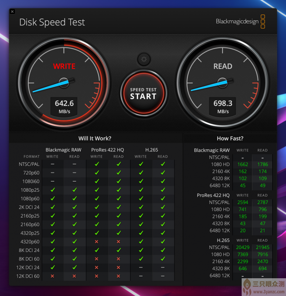Start the speed test

pyautogui.click(x=144, y=93)
